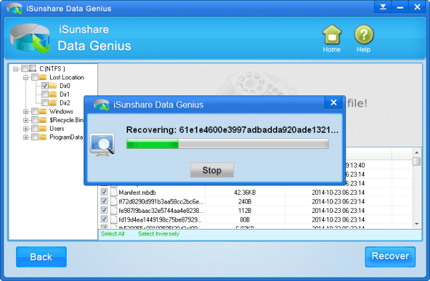Screen dimensions: 430x281
Task: Expand the Users folder node
Action: pyautogui.click(x=26, y=129)
